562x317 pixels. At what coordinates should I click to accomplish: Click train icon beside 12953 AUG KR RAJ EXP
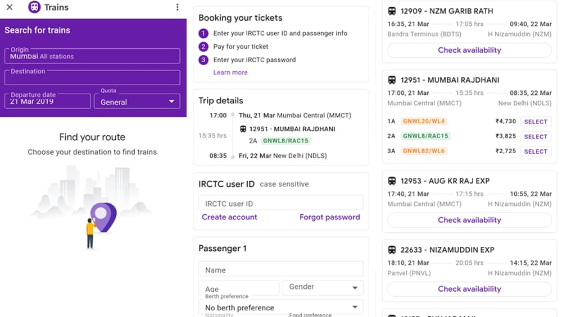392,181
